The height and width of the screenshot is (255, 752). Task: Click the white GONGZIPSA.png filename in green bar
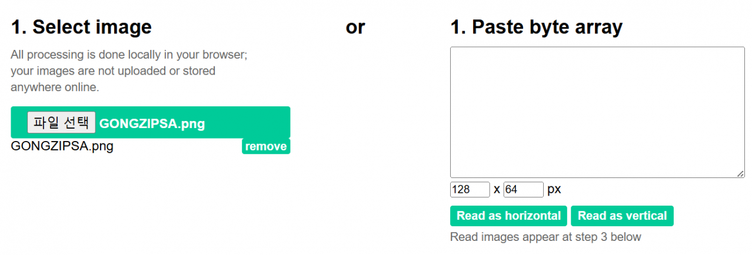[152, 123]
